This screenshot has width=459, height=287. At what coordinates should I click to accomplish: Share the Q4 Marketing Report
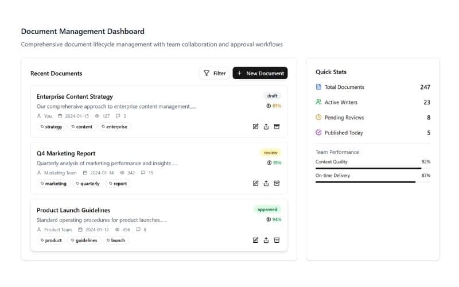coord(266,183)
